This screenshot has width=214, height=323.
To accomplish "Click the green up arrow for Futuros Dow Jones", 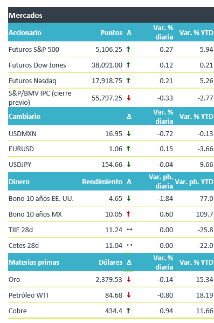I will 128,65.
